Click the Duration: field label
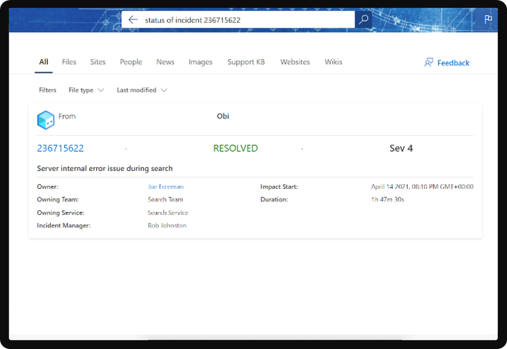The width and height of the screenshot is (507, 349). tap(274, 199)
